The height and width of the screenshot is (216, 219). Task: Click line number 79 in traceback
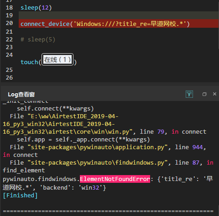pyautogui.click(x=161, y=132)
